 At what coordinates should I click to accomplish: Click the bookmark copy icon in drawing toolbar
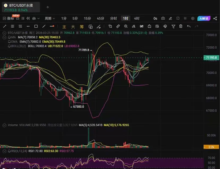[110, 26]
